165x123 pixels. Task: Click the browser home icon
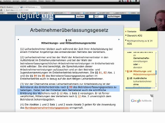(1, 10)
